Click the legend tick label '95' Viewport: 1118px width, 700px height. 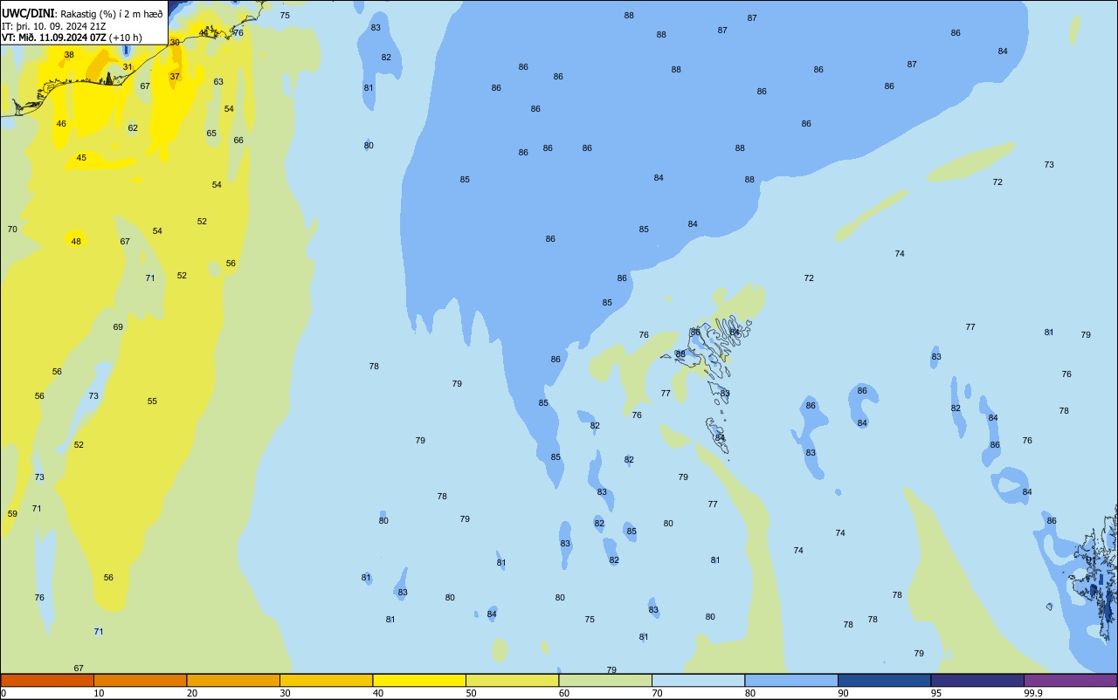(x=936, y=693)
